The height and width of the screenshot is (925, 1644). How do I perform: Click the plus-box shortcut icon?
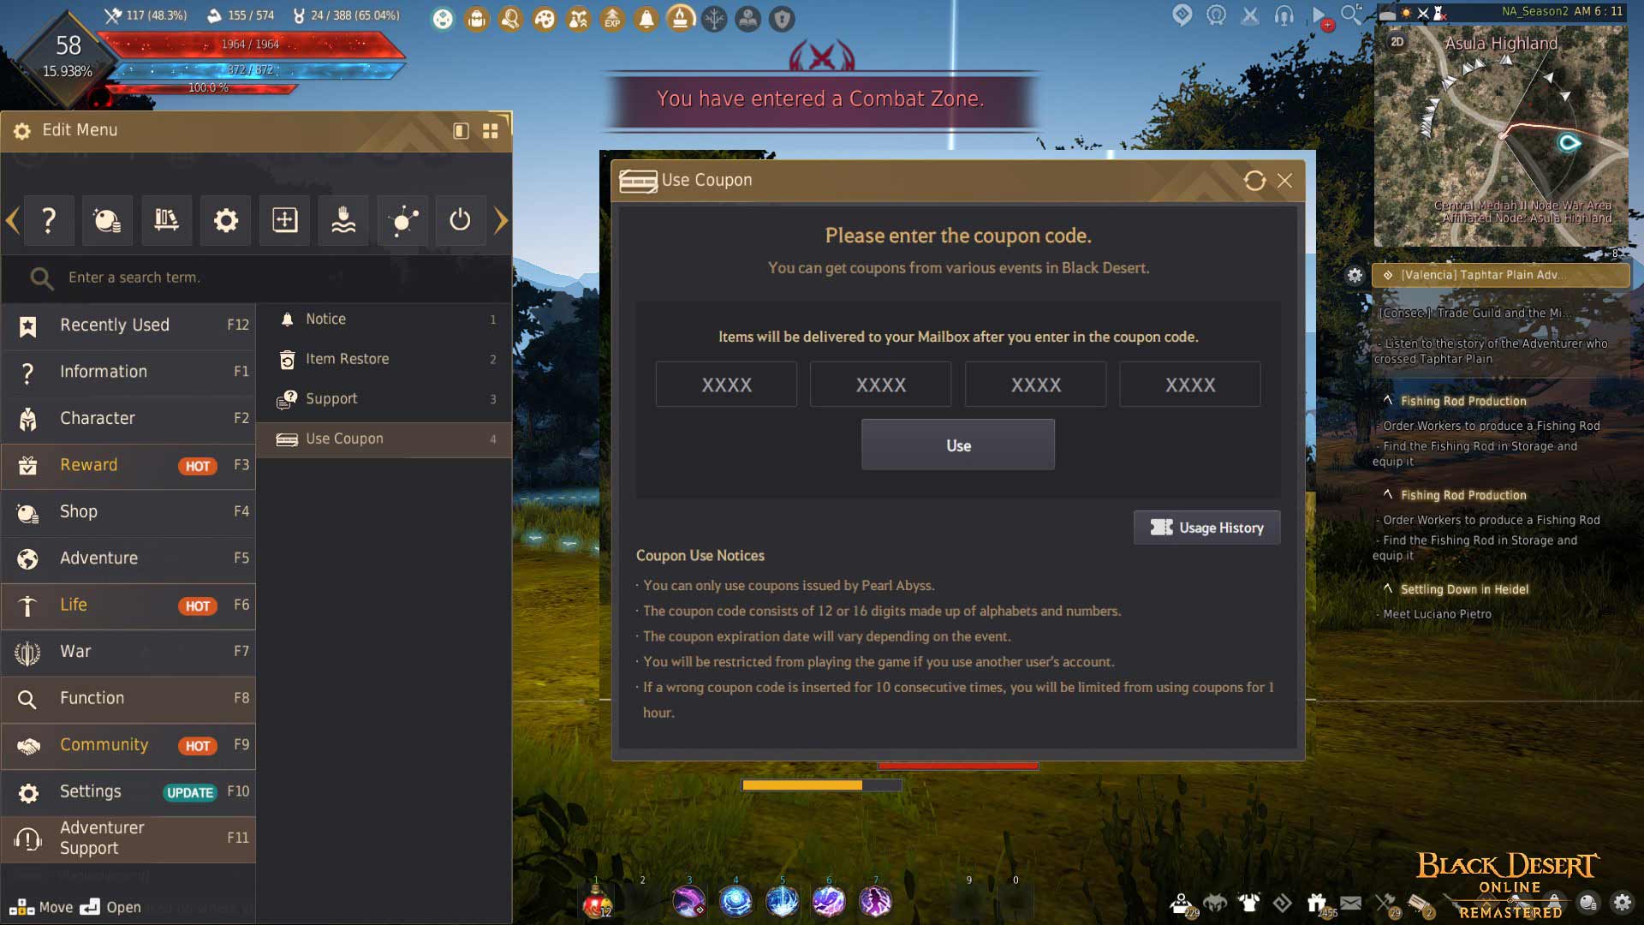284,220
